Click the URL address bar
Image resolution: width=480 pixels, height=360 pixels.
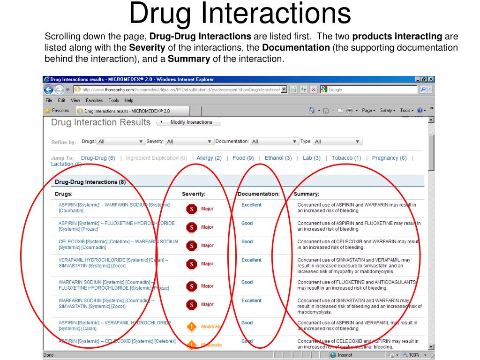(x=178, y=90)
